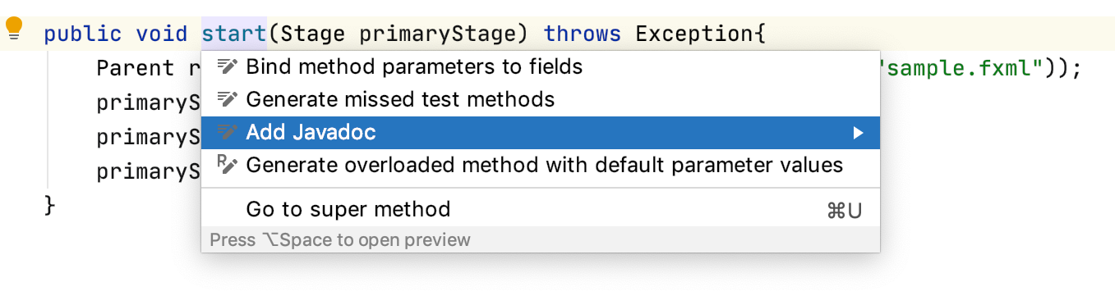1115x305 pixels.
Task: Click the pencil icon beside Generate missed test methods
Action: 227,99
